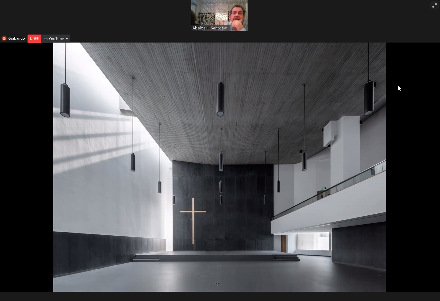Click the red recording indicator icon
The image size is (440, 301).
pyautogui.click(x=4, y=39)
